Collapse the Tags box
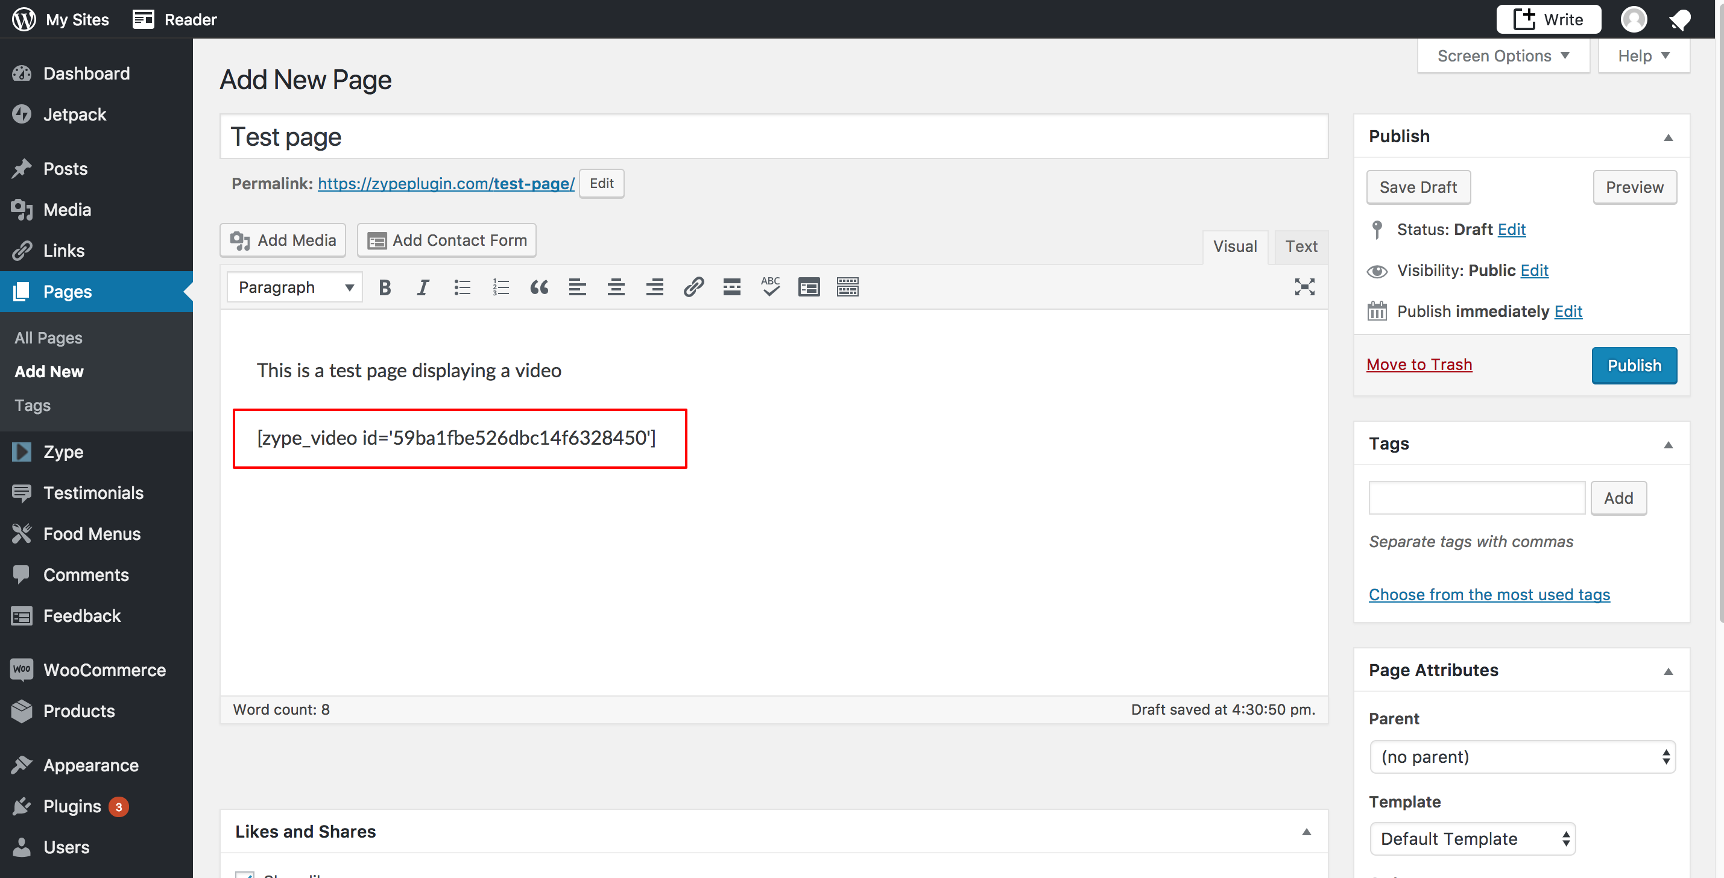This screenshot has width=1724, height=878. (x=1669, y=445)
